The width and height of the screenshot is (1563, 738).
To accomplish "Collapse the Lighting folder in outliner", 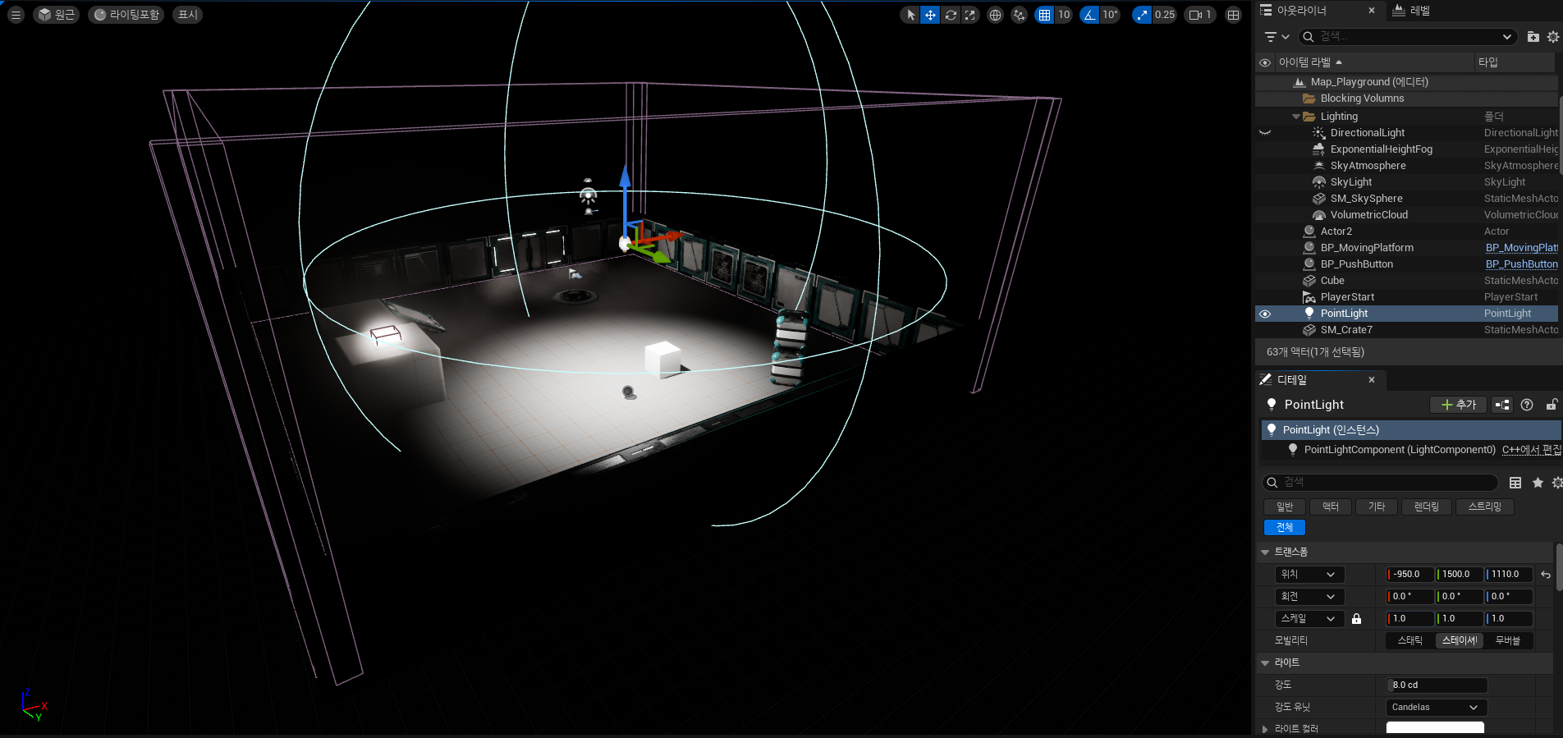I will pos(1296,117).
